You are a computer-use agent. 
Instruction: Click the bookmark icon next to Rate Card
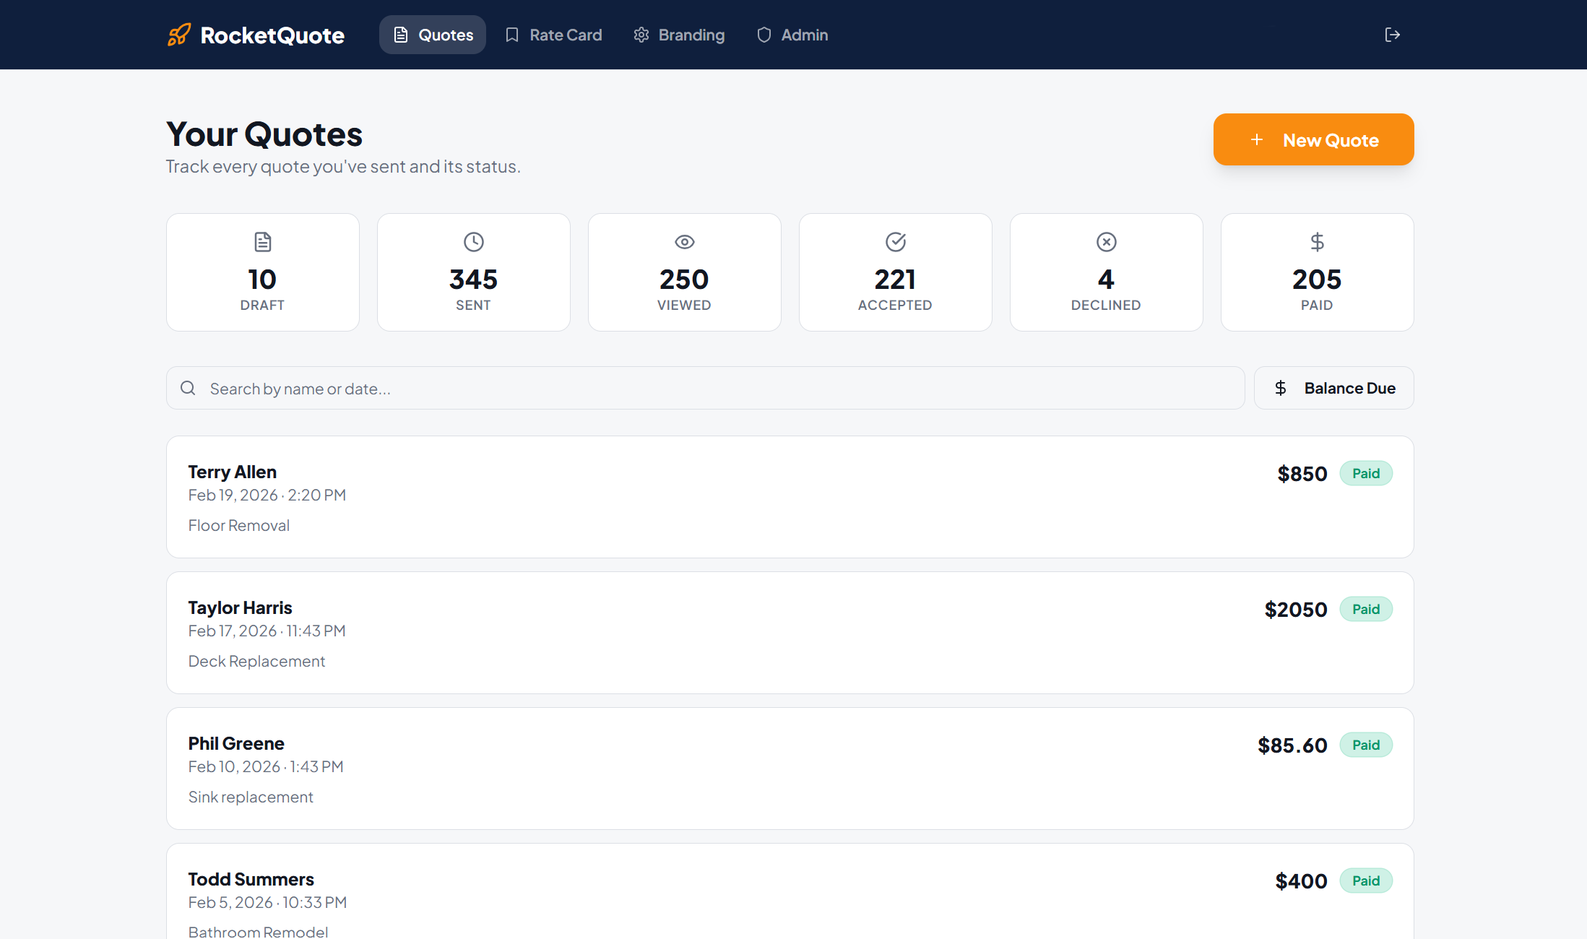[511, 34]
